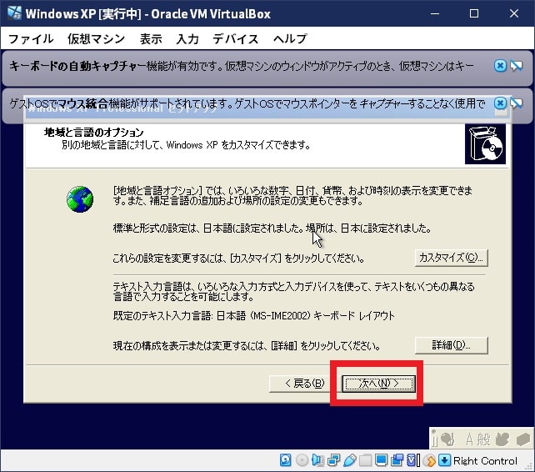
Task: Open the 仮想マシン menu
Action: coord(96,39)
